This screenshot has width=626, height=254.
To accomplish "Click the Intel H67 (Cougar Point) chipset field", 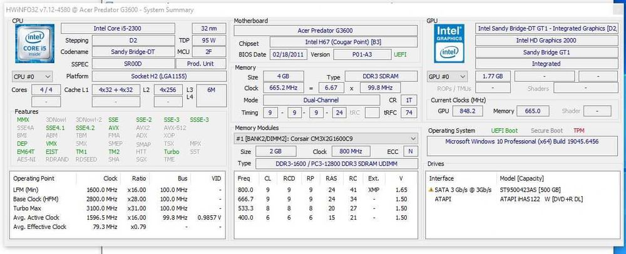I will coord(344,43).
